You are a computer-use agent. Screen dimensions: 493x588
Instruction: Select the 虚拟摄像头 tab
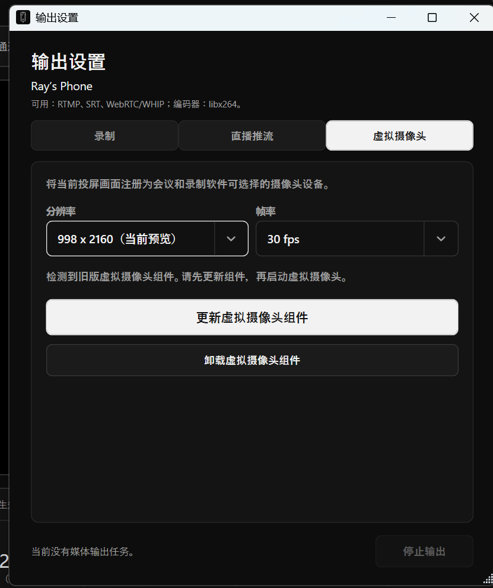pyautogui.click(x=399, y=135)
